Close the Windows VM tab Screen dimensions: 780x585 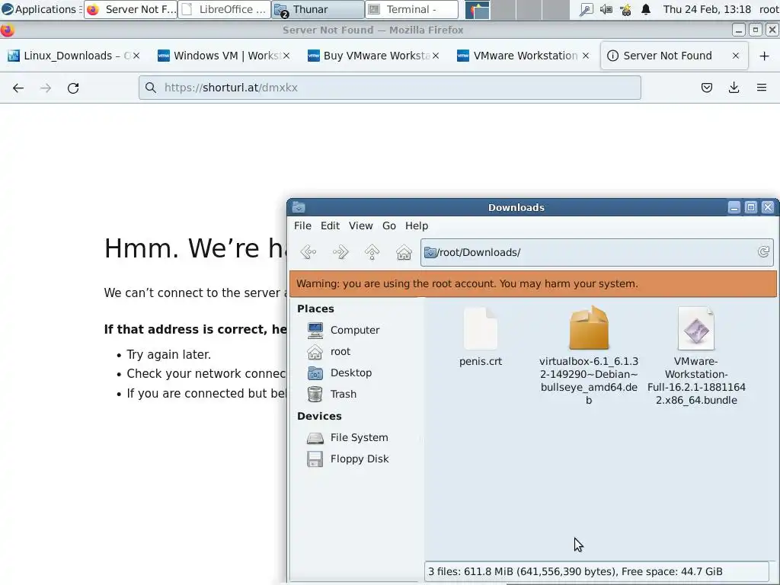[x=286, y=56]
